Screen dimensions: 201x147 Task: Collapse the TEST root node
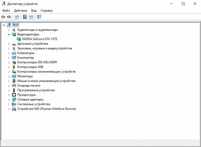tap(4, 25)
